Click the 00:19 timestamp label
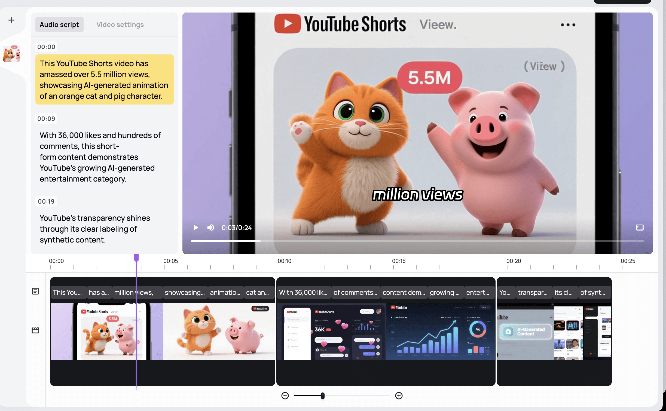This screenshot has width=666, height=411. 46,201
